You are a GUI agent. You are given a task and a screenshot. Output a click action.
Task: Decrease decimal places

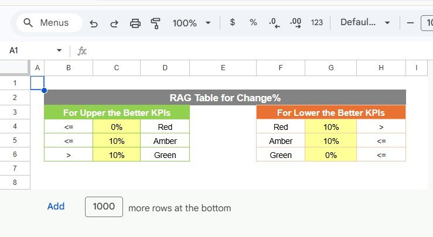tap(274, 23)
